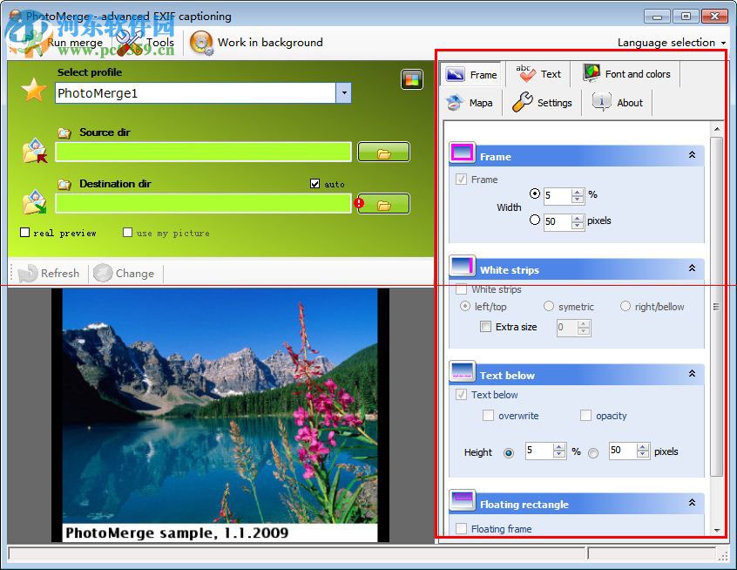
Task: Select frame width in percent radio button
Action: pyautogui.click(x=534, y=193)
